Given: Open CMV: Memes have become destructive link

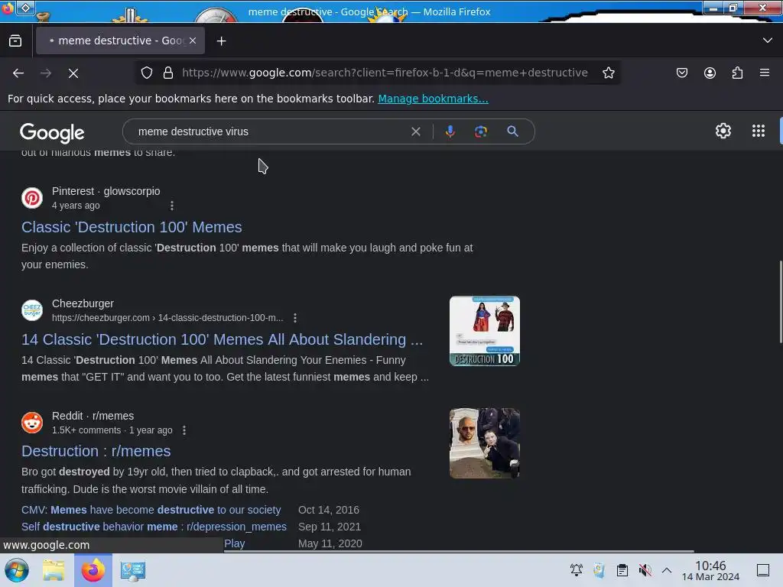Looking at the screenshot, I should (151, 510).
